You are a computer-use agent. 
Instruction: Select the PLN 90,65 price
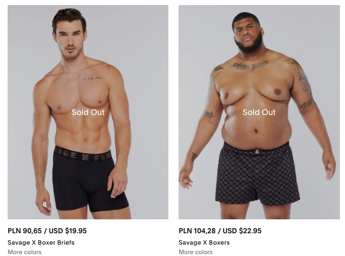point(25,231)
